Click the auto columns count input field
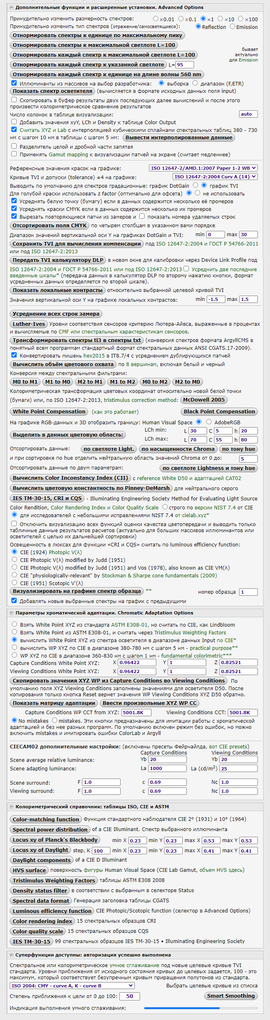 (248, 114)
